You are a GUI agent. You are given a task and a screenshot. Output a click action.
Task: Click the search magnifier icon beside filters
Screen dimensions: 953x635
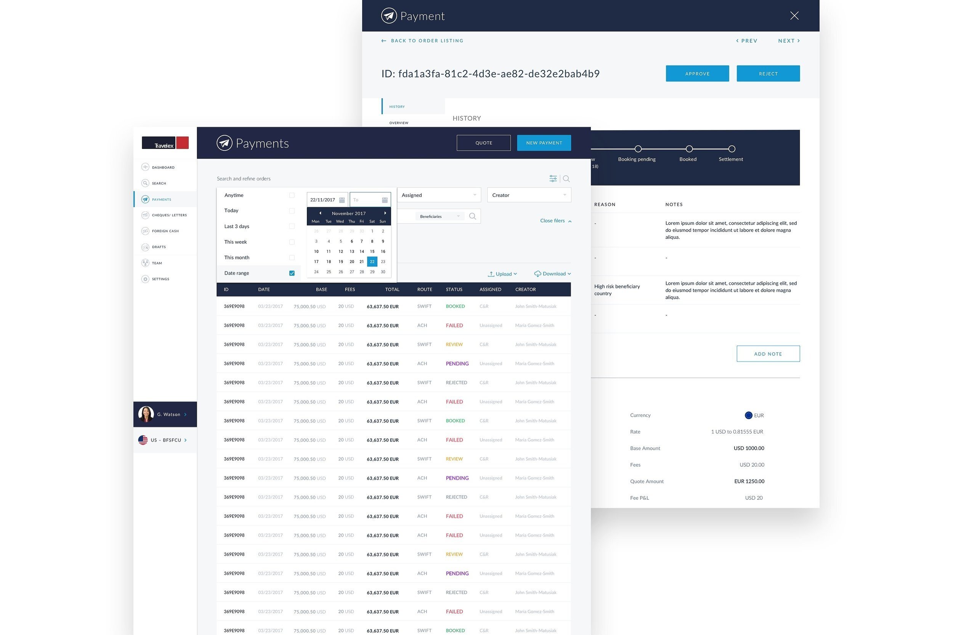click(x=566, y=179)
